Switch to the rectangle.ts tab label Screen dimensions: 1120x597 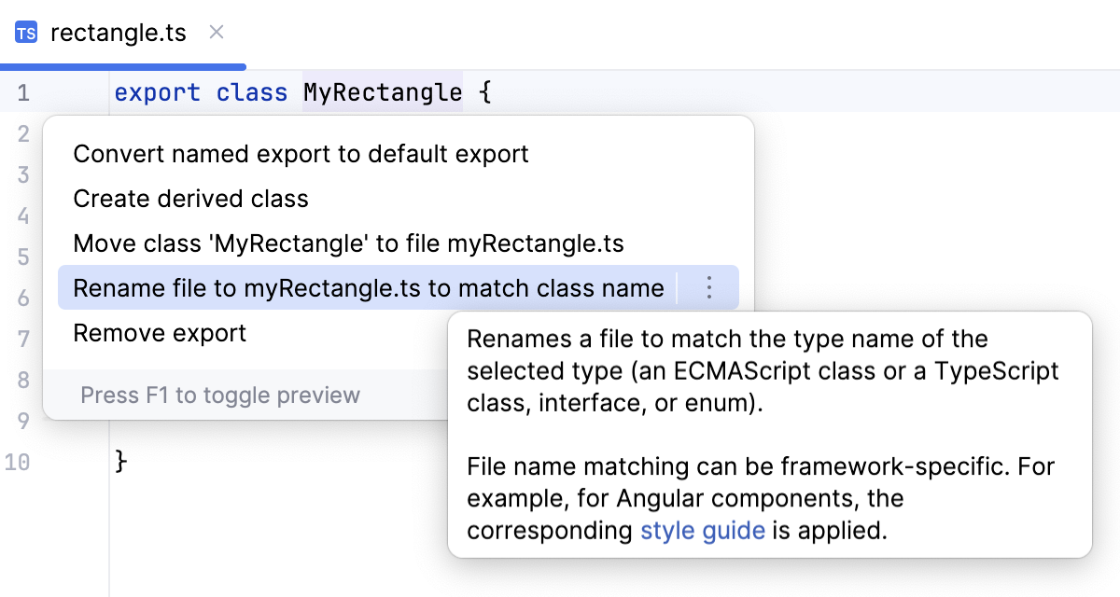coord(119,32)
